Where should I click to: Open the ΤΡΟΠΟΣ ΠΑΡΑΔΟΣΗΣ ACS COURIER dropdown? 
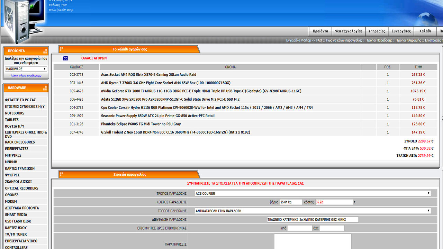(313, 193)
